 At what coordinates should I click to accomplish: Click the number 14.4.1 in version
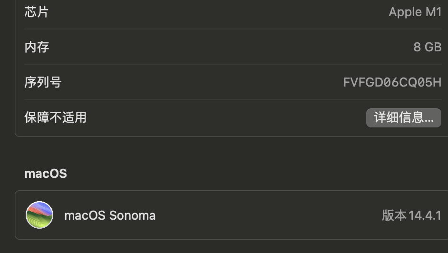[425, 215]
